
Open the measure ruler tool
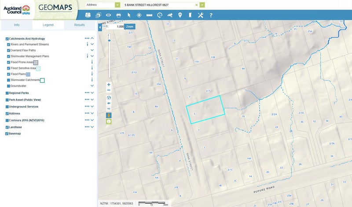tap(149, 15)
